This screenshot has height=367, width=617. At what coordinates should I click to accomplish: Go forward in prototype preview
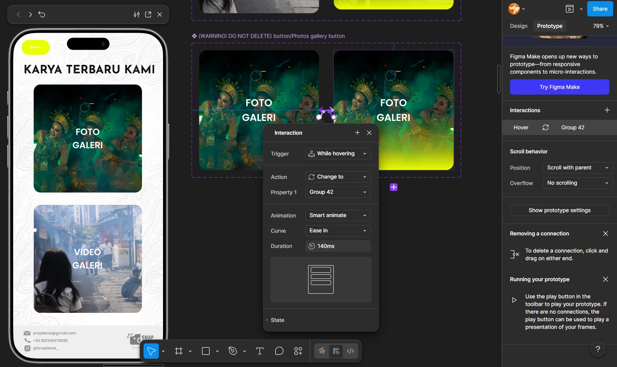pos(30,14)
